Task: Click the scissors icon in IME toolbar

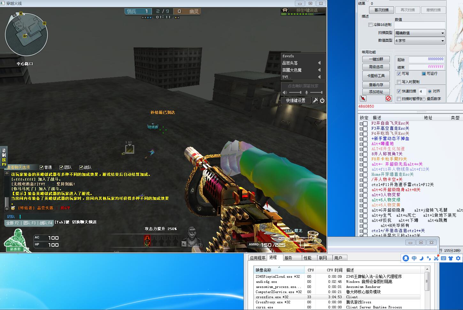Action: pyautogui.click(x=436, y=258)
